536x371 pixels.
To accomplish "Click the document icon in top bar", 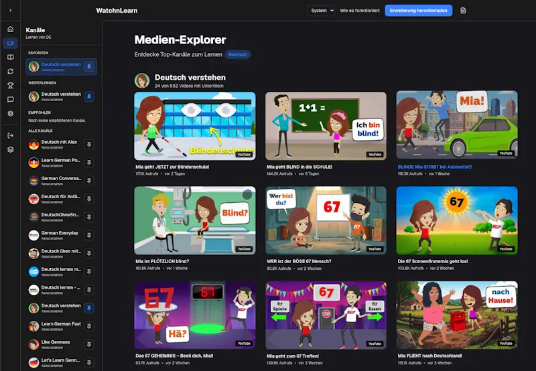I will (463, 11).
